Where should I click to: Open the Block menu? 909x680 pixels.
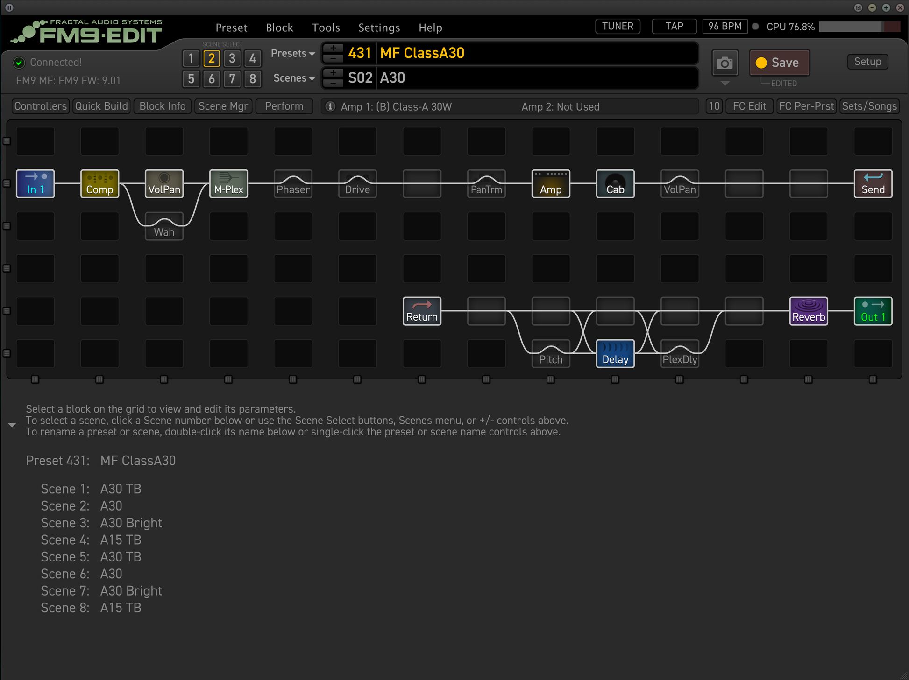pos(279,28)
